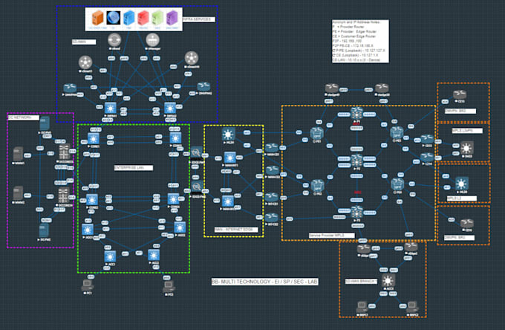
Task: Click the PE1 router node
Action: (317, 133)
